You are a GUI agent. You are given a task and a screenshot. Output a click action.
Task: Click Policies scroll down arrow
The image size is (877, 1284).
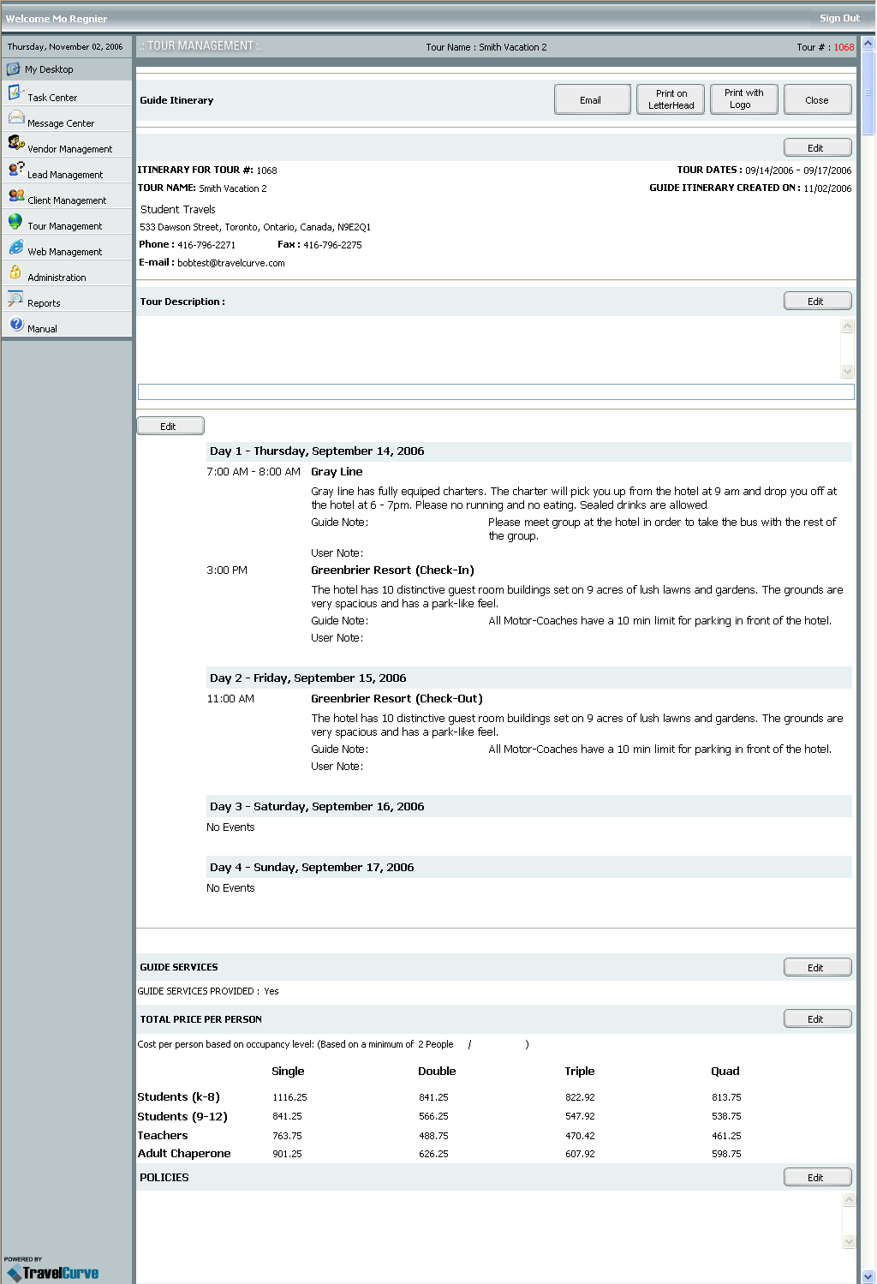coord(849,1242)
